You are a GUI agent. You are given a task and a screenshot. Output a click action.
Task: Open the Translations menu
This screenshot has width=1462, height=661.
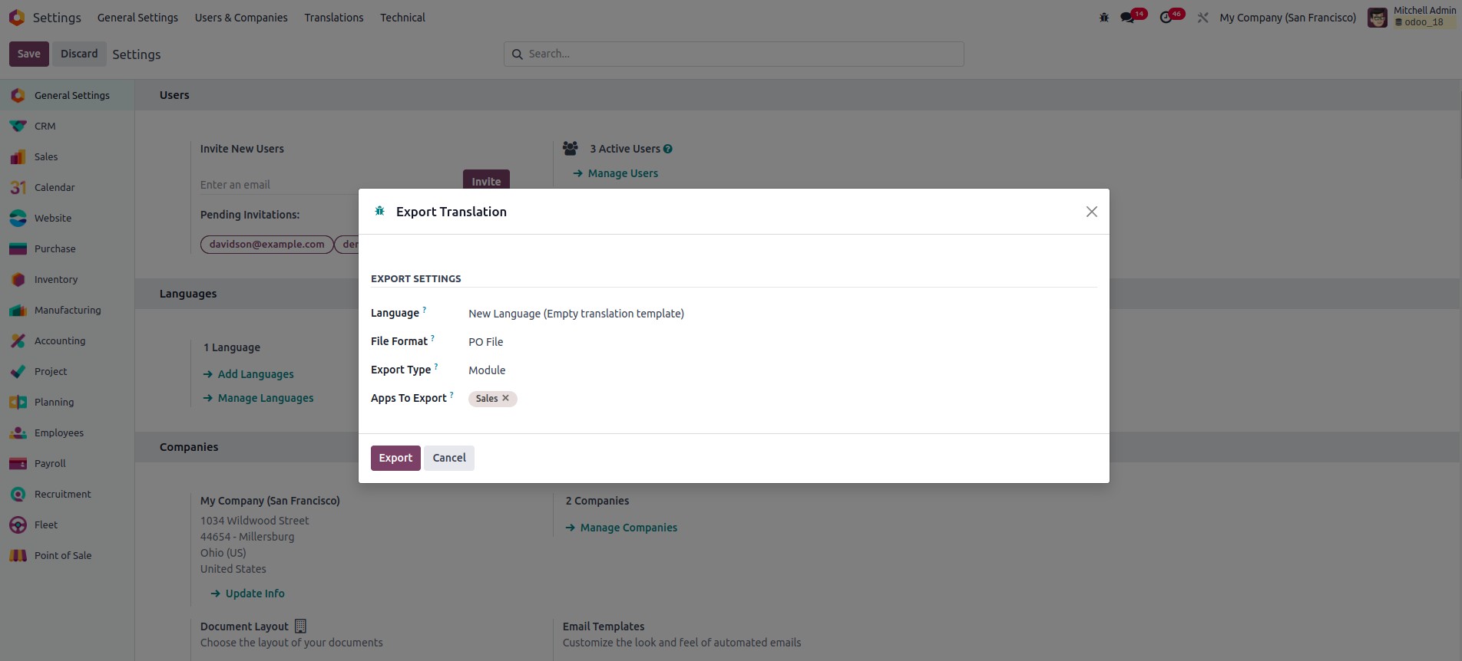pos(333,18)
